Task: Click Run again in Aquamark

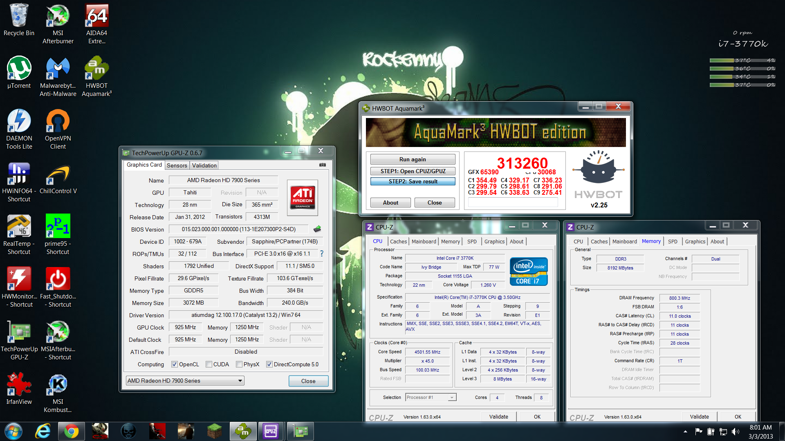Action: click(x=413, y=159)
